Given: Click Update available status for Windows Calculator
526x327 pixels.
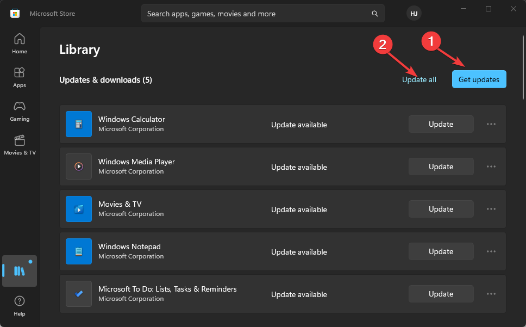Looking at the screenshot, I should tap(299, 125).
